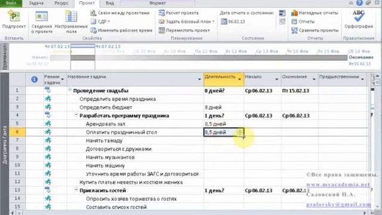Click task mode icon for Арендовать зал

48,124
